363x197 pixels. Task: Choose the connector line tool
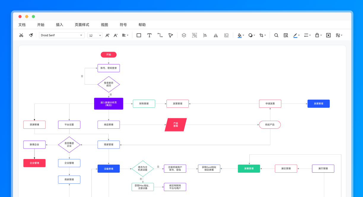point(160,35)
